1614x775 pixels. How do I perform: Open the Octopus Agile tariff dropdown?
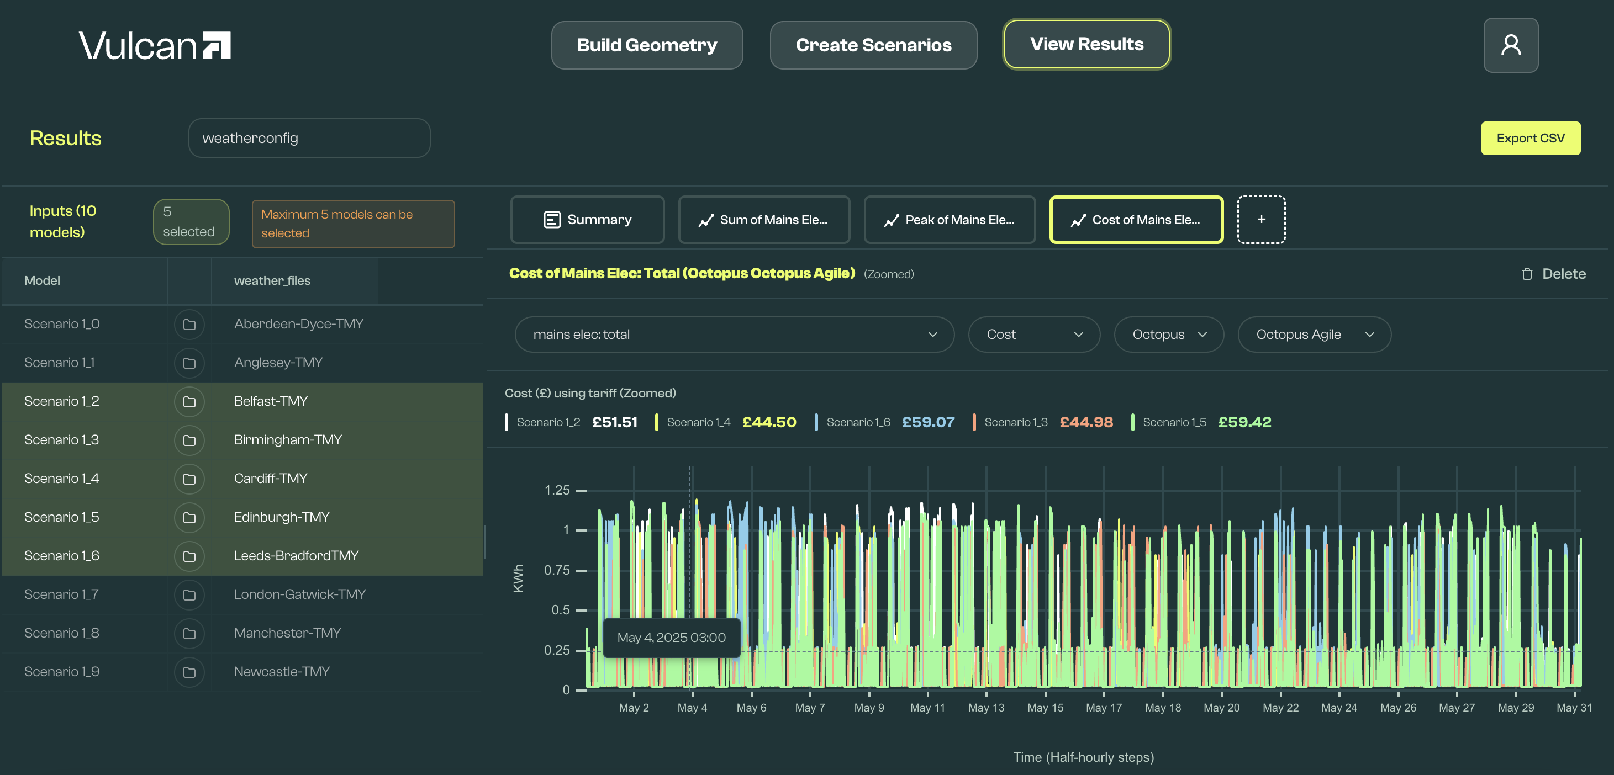click(1314, 335)
